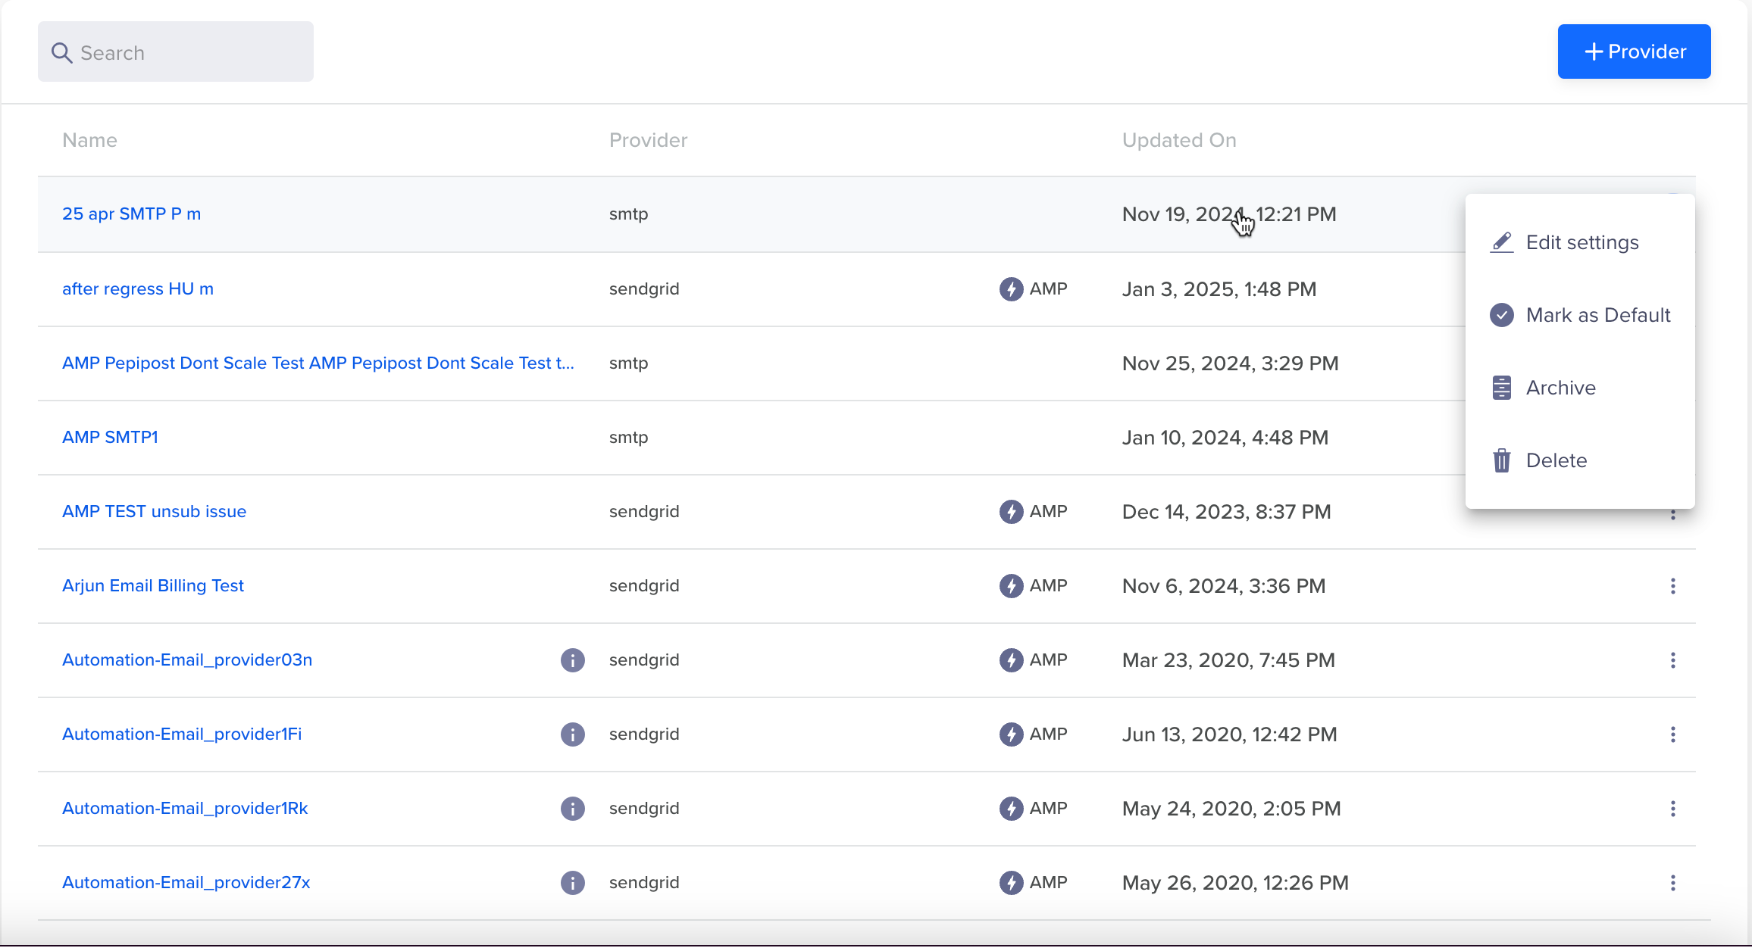Click smtp provider cell in AMP SMTP1 row
The height and width of the screenshot is (948, 1752).
(629, 437)
